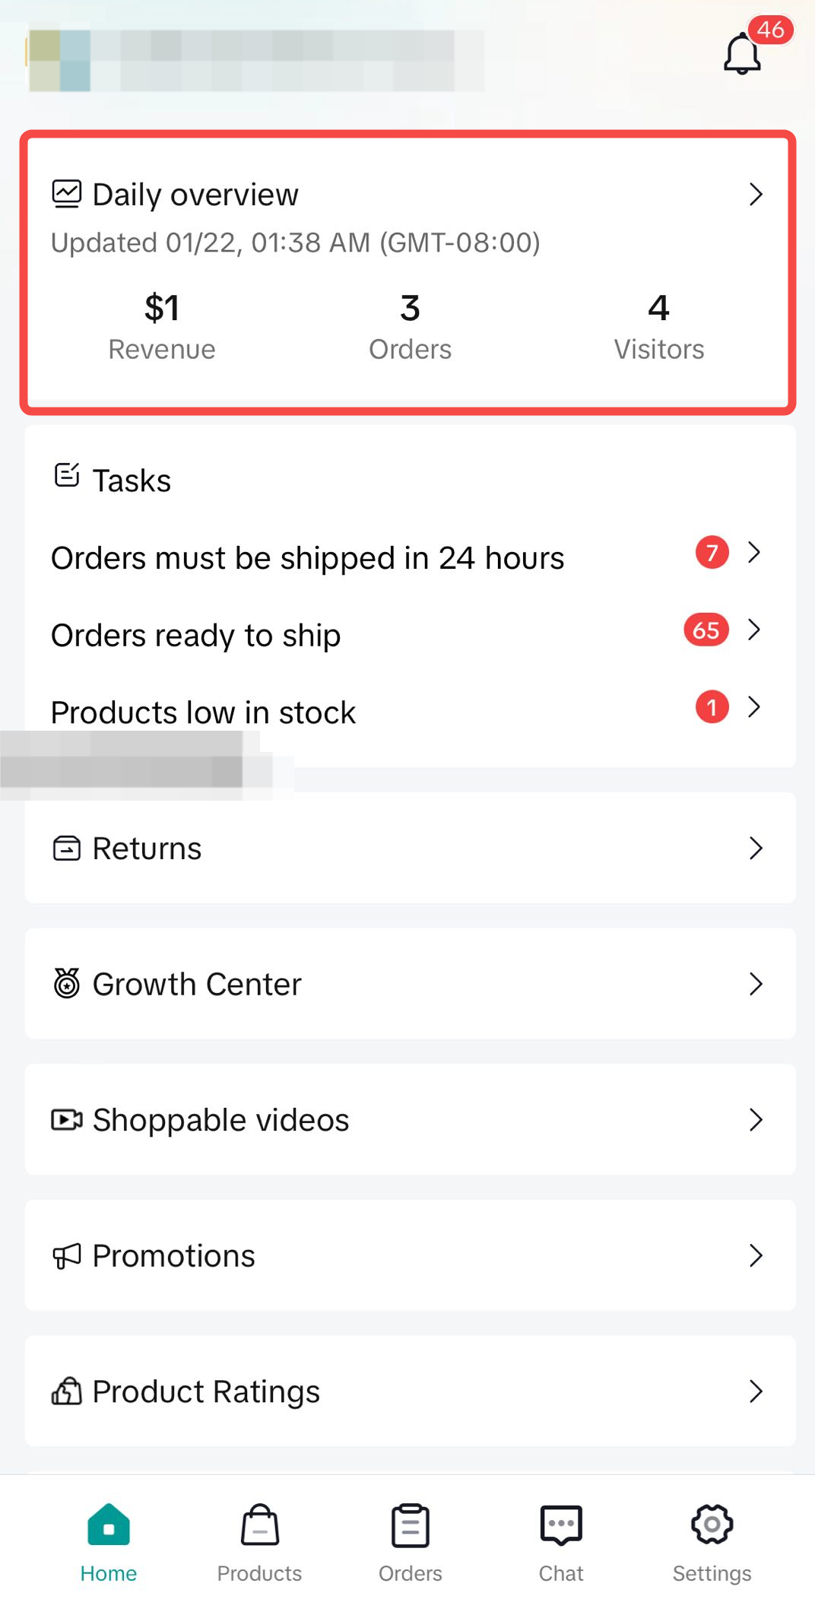
Task: Tap the Tasks checklist icon
Action: coord(67,476)
